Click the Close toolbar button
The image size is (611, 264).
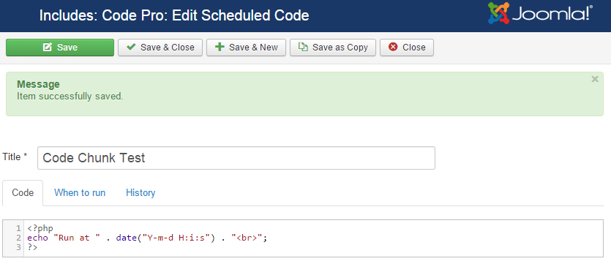[x=407, y=48]
